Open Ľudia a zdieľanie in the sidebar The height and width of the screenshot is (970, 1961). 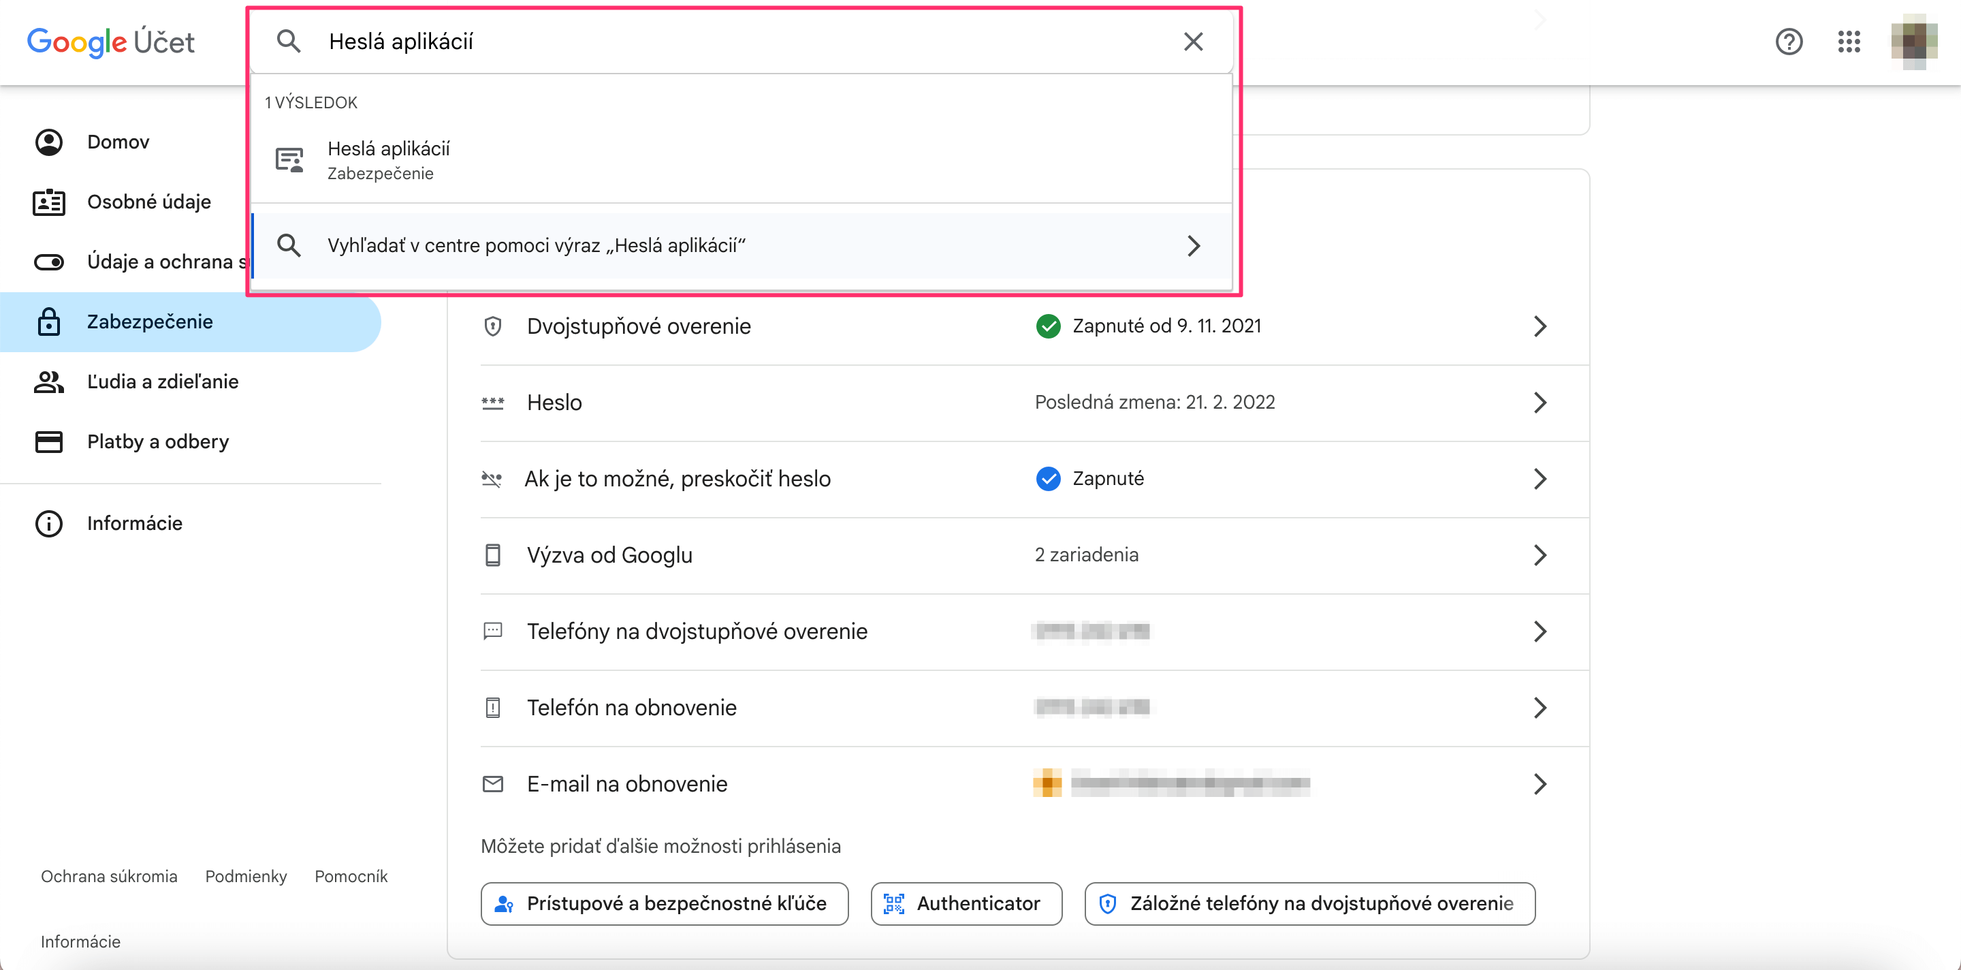(x=191, y=381)
